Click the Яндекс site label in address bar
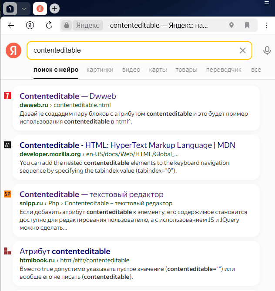The height and width of the screenshot is (291, 275). pos(87,25)
